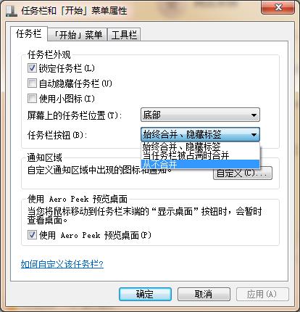Switch to the 工具栏 tab

point(124,35)
